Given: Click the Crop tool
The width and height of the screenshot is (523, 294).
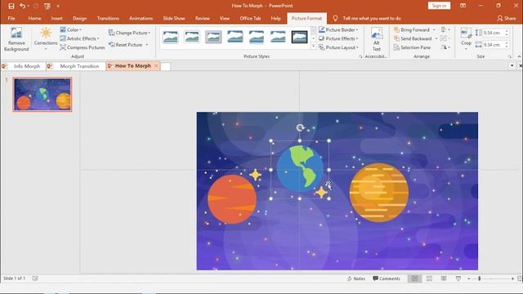Looking at the screenshot, I should [466, 39].
